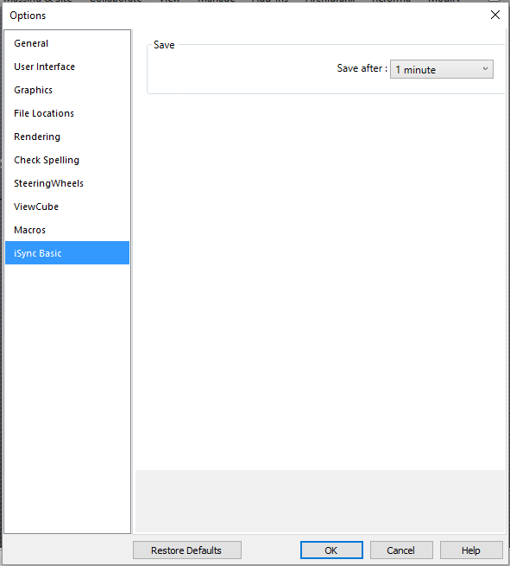Viewport: 510px width, 566px height.
Task: Open the General options category
Action: point(67,43)
